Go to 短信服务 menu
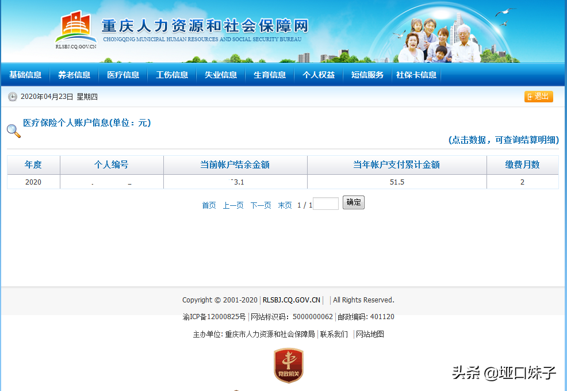 click(367, 75)
